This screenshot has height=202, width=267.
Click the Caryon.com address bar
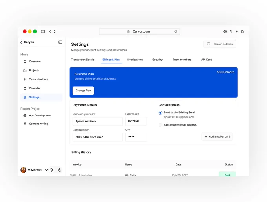coord(139,31)
